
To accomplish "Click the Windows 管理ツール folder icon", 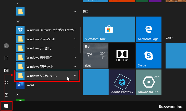I will [20, 66].
